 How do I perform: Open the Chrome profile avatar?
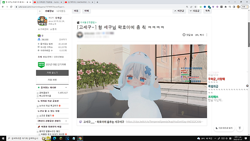pyautogui.click(x=238, y=7)
